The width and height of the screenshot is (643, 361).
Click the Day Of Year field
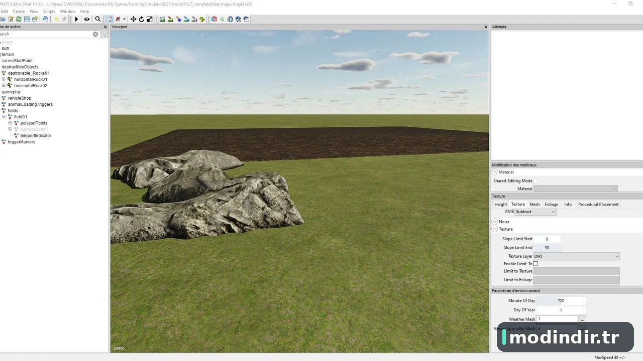[561, 310]
